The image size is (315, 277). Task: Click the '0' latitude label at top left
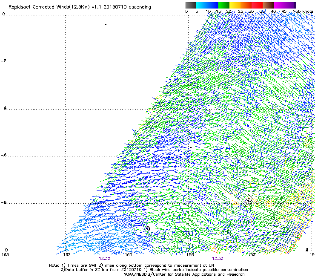point(3,14)
